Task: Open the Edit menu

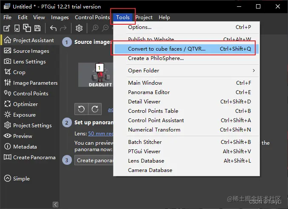Action: (23, 17)
